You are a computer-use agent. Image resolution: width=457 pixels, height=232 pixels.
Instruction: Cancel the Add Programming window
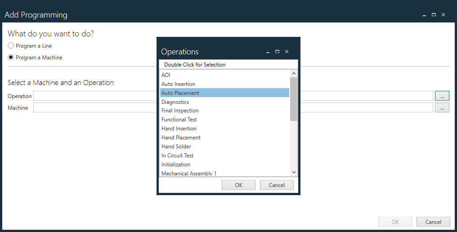[433, 222]
